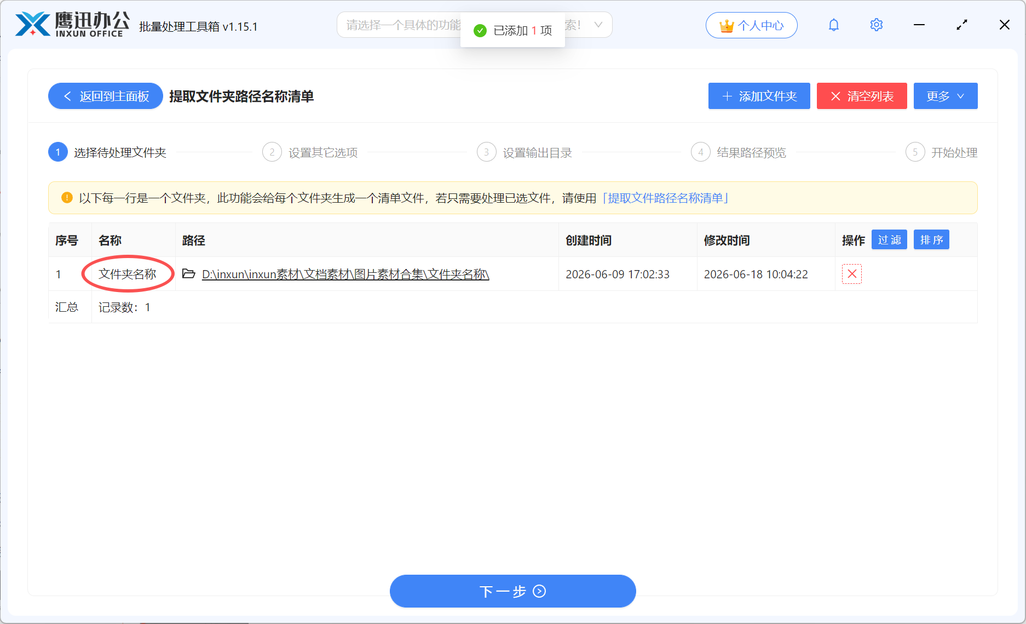Go to step 4 结果路径预览
1026x624 pixels.
point(739,152)
